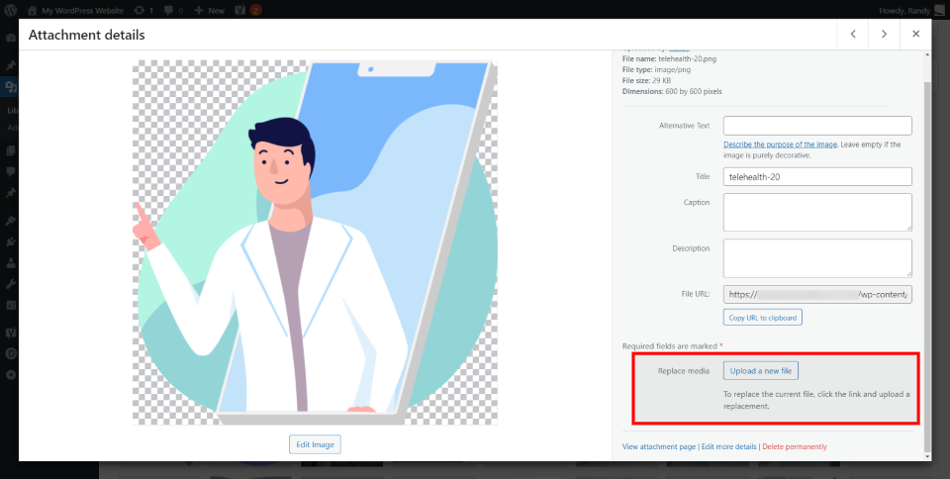The height and width of the screenshot is (479, 950).
Task: Click the Attachment details heading
Action: point(87,35)
